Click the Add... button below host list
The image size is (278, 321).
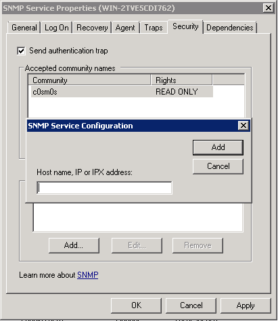click(x=74, y=245)
